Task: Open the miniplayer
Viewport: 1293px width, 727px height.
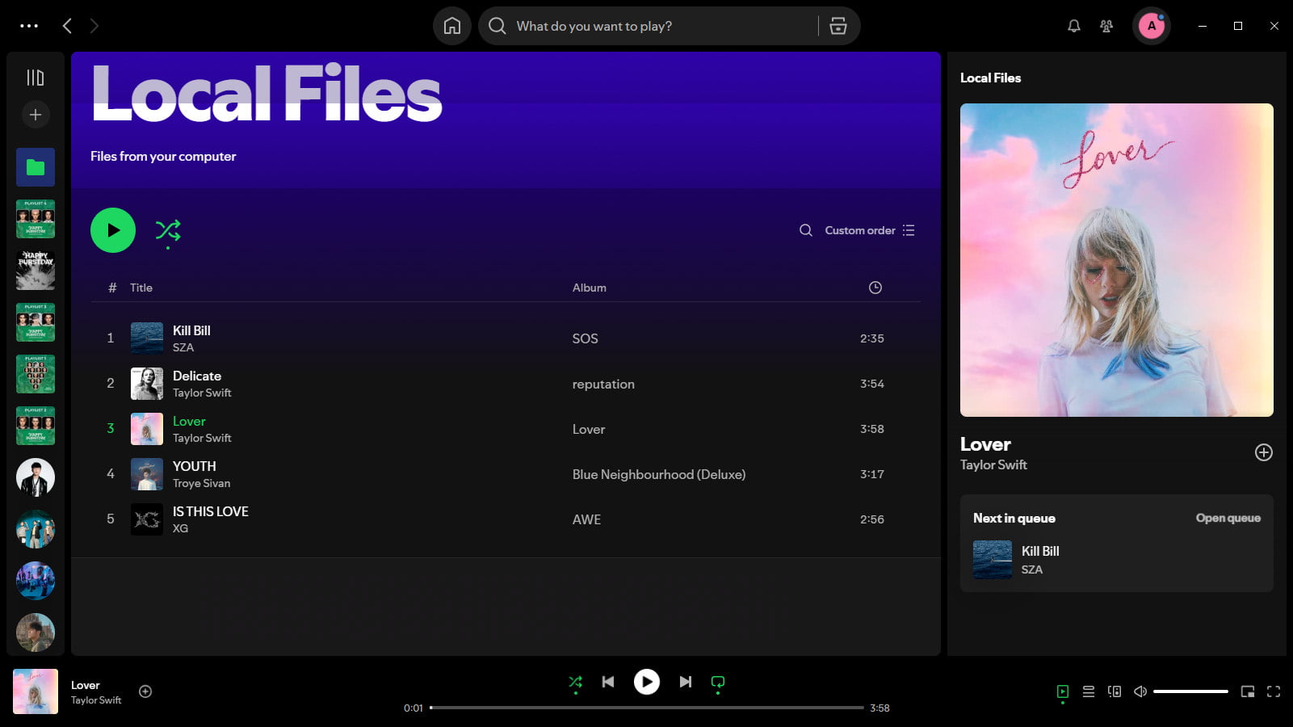Action: [1248, 691]
